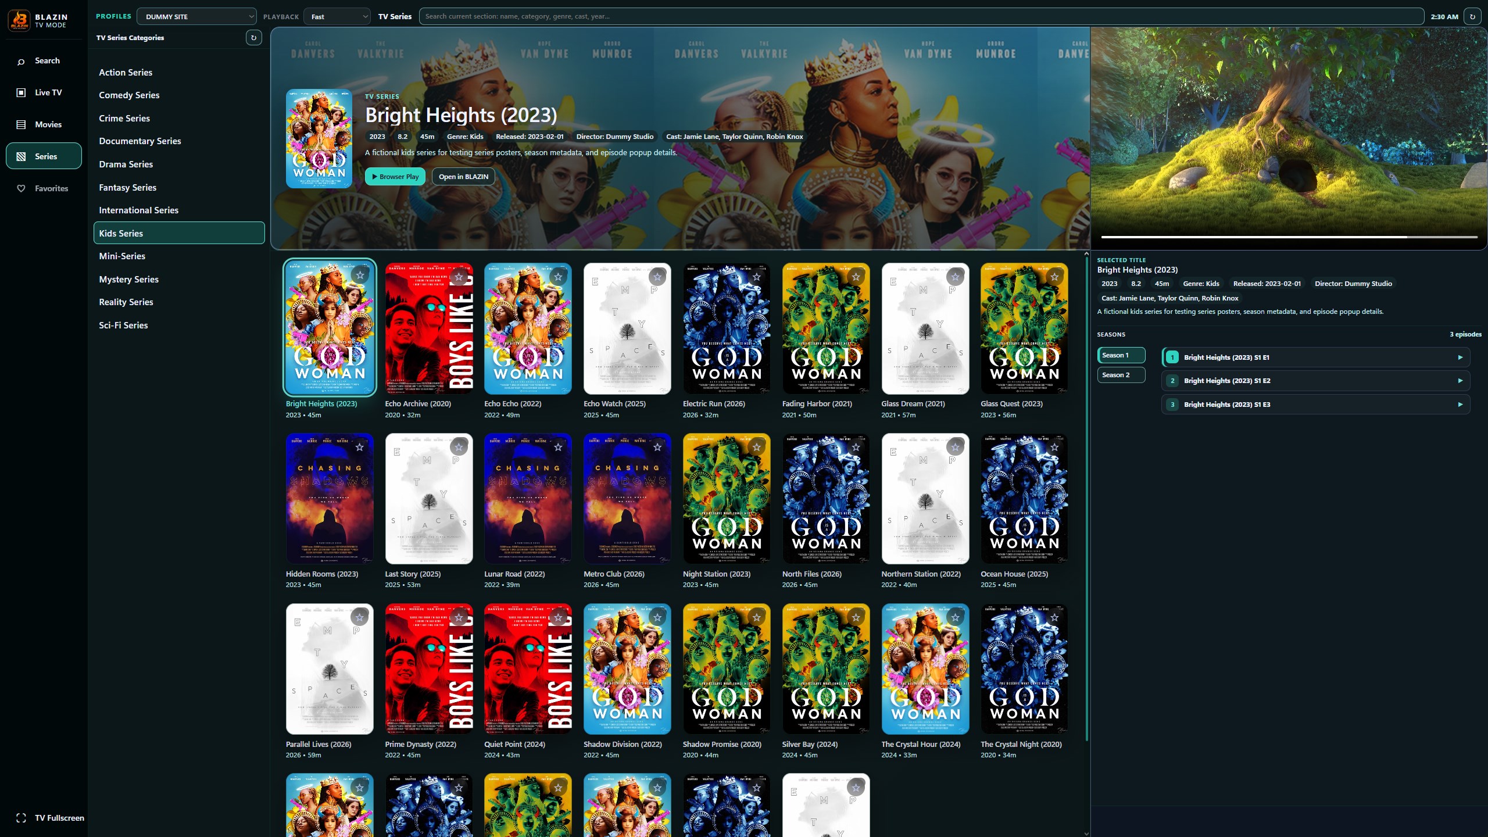The width and height of the screenshot is (1488, 837).
Task: Choose Documentary Series category
Action: click(x=179, y=141)
